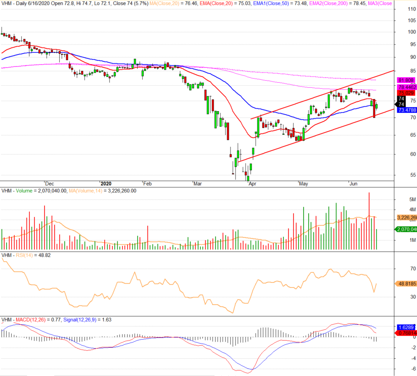417x376 pixels.
Task: Click the 110 label on the price axis
Action: click(x=412, y=9)
